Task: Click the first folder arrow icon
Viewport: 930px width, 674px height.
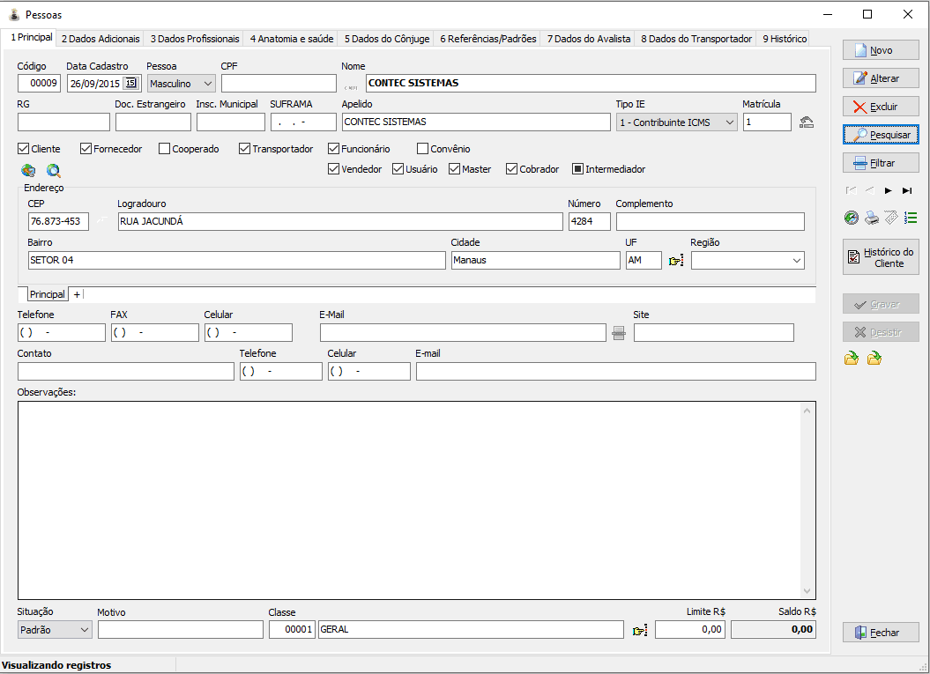Action: tap(852, 358)
